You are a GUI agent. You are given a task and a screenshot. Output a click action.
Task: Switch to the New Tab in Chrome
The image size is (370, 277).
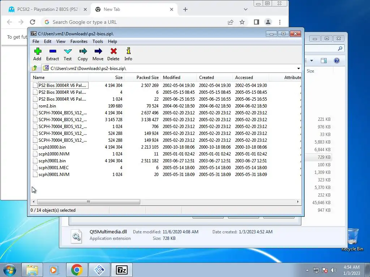click(x=134, y=9)
